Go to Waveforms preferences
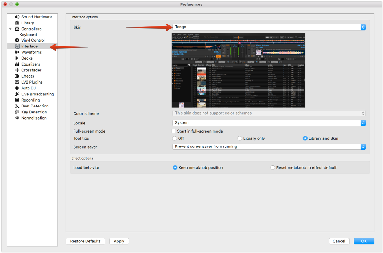The height and width of the screenshot is (253, 383). pyautogui.click(x=31, y=52)
